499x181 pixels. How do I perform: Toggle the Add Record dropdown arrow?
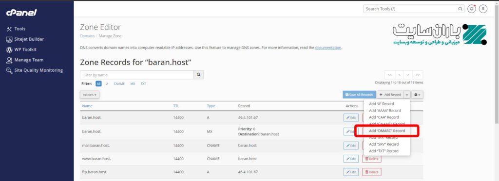tap(407, 95)
